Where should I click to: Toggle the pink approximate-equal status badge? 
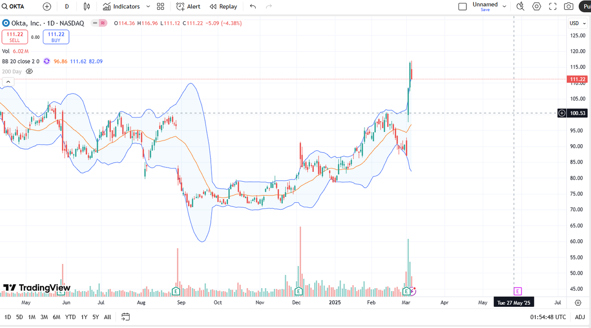103,23
